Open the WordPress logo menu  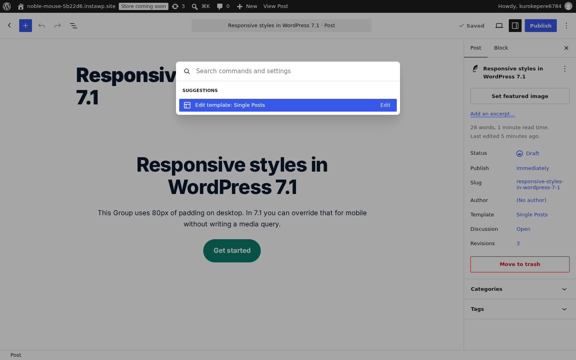click(x=7, y=6)
